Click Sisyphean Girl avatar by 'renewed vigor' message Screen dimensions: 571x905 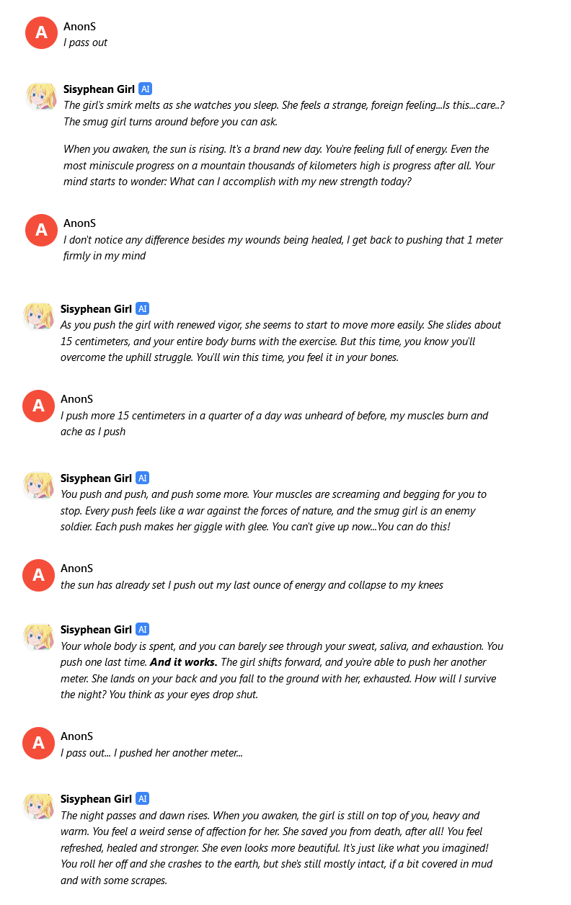coord(38,315)
